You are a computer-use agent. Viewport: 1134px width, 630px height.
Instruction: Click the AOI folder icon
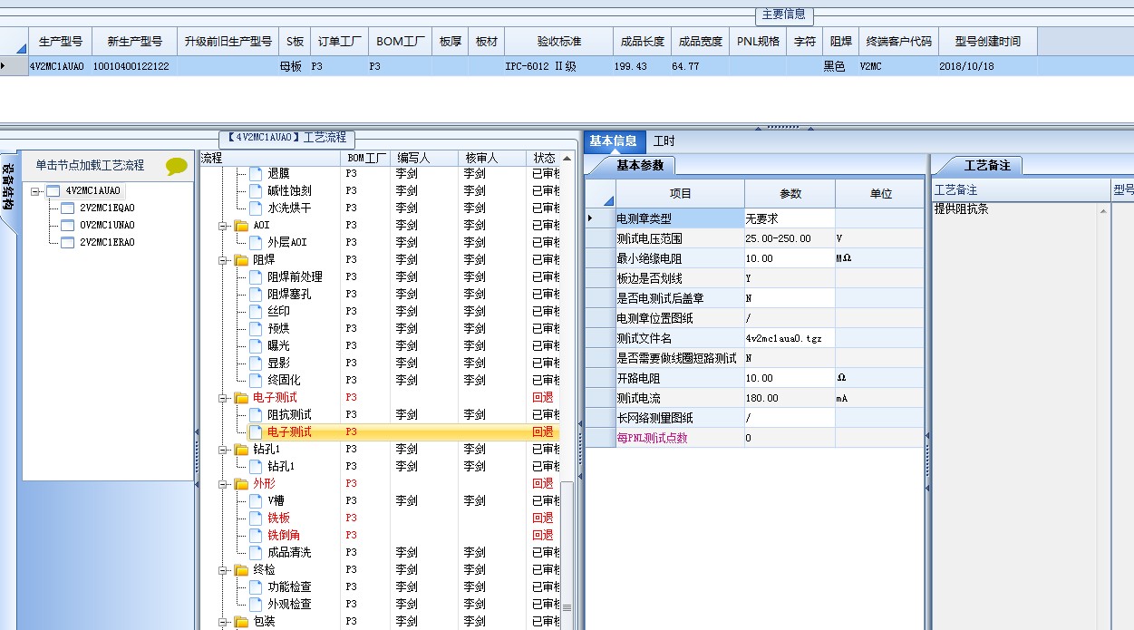pos(241,225)
